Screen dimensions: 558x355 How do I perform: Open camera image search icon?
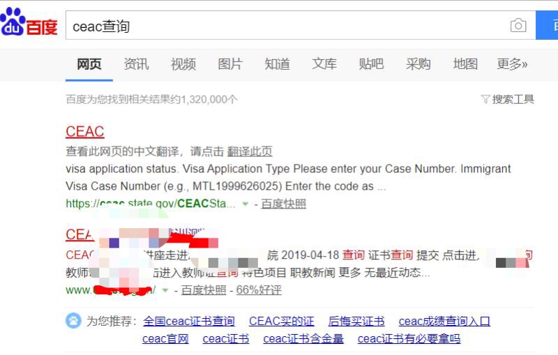tap(518, 25)
